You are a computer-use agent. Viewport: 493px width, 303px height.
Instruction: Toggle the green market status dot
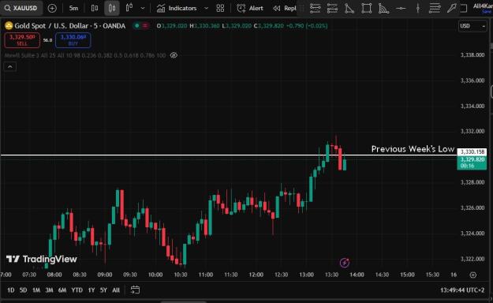[136, 26]
